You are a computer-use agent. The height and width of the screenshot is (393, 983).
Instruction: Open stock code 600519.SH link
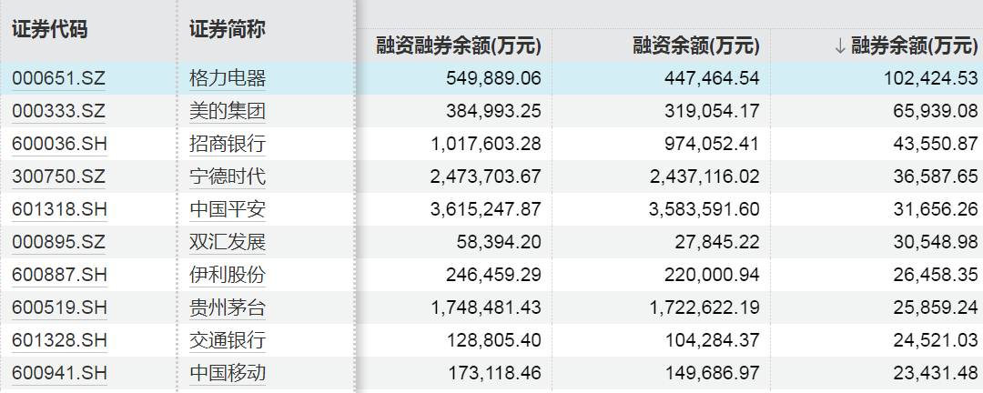point(59,307)
